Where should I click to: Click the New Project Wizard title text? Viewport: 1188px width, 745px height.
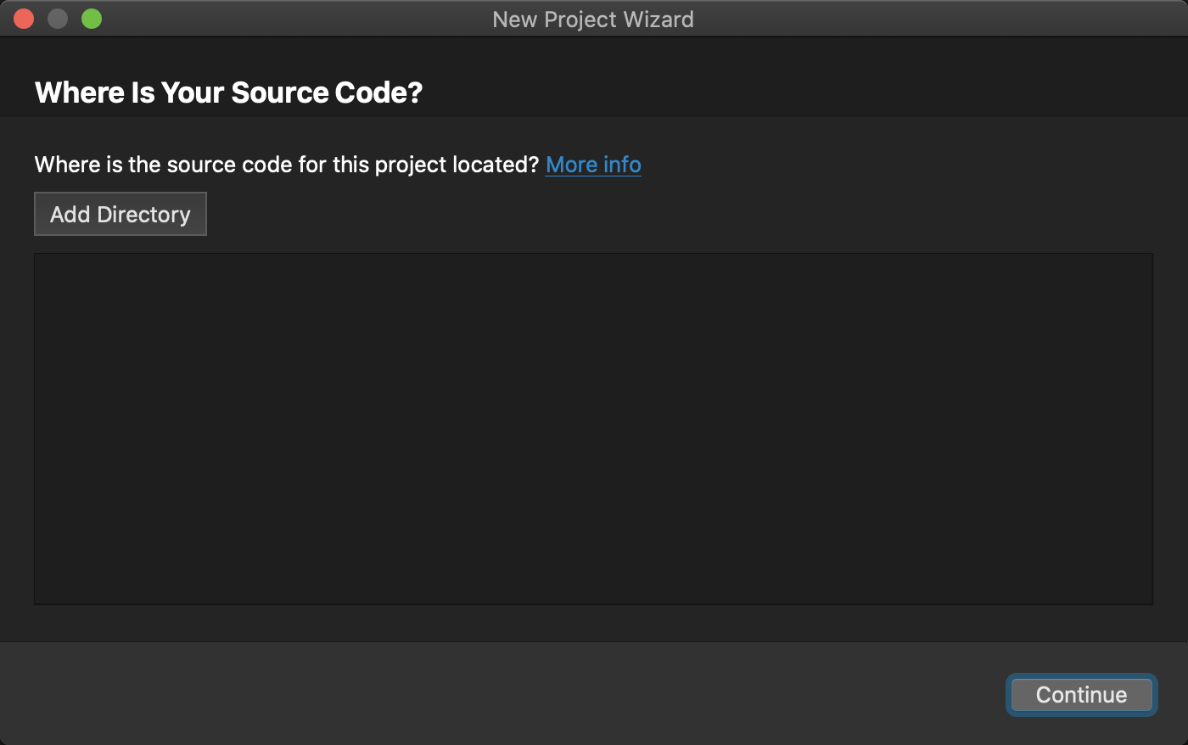click(593, 19)
